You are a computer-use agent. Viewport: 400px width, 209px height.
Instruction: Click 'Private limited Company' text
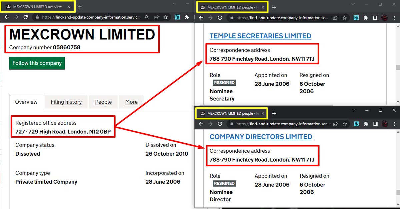pyautogui.click(x=46, y=182)
